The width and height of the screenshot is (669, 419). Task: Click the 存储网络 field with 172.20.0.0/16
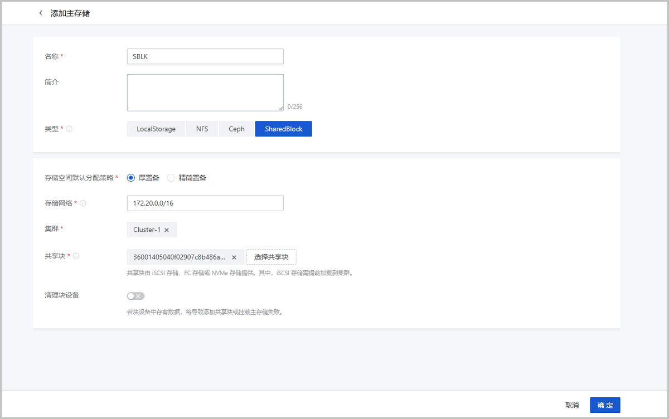point(205,203)
